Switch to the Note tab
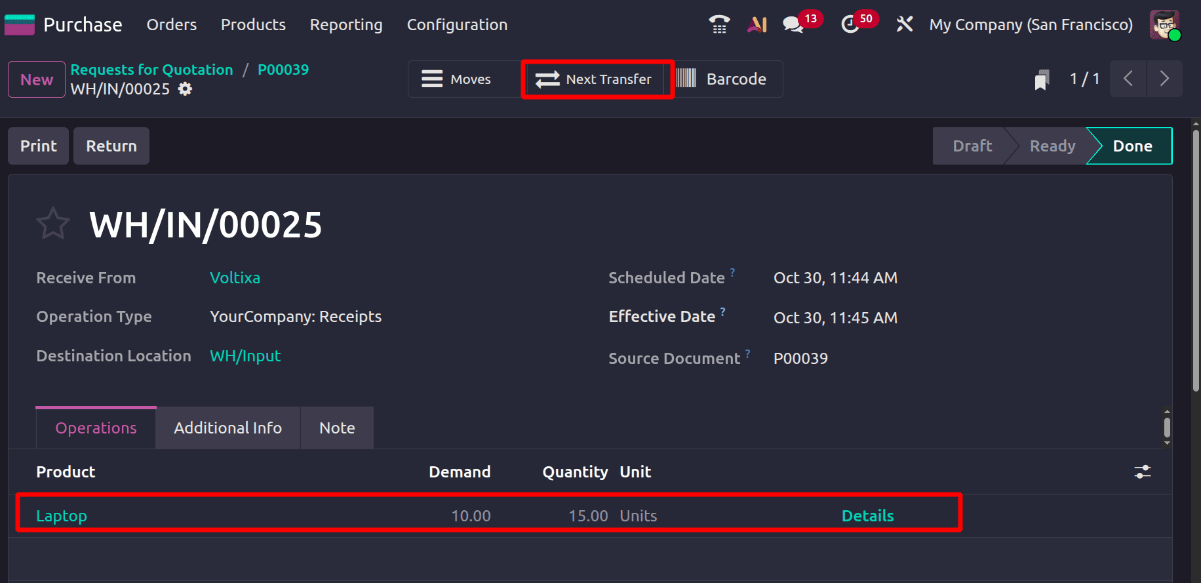The width and height of the screenshot is (1201, 583). coord(337,428)
